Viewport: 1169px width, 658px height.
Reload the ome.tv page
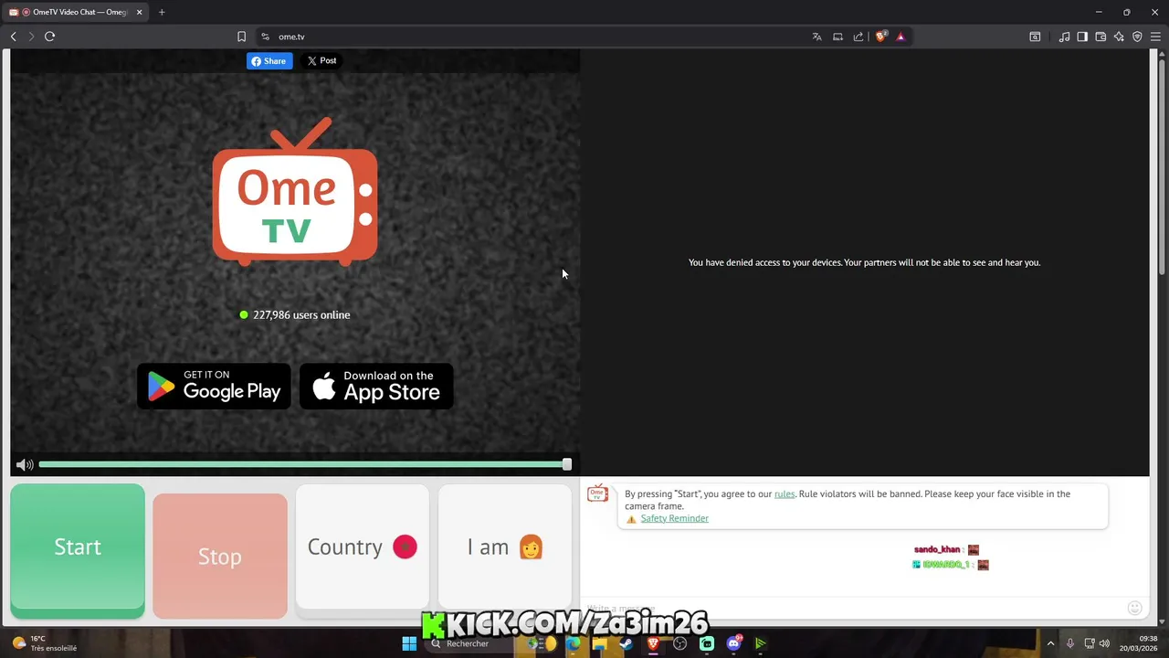50,37
